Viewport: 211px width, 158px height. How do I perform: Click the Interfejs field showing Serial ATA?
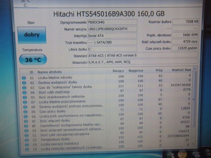tap(112, 36)
